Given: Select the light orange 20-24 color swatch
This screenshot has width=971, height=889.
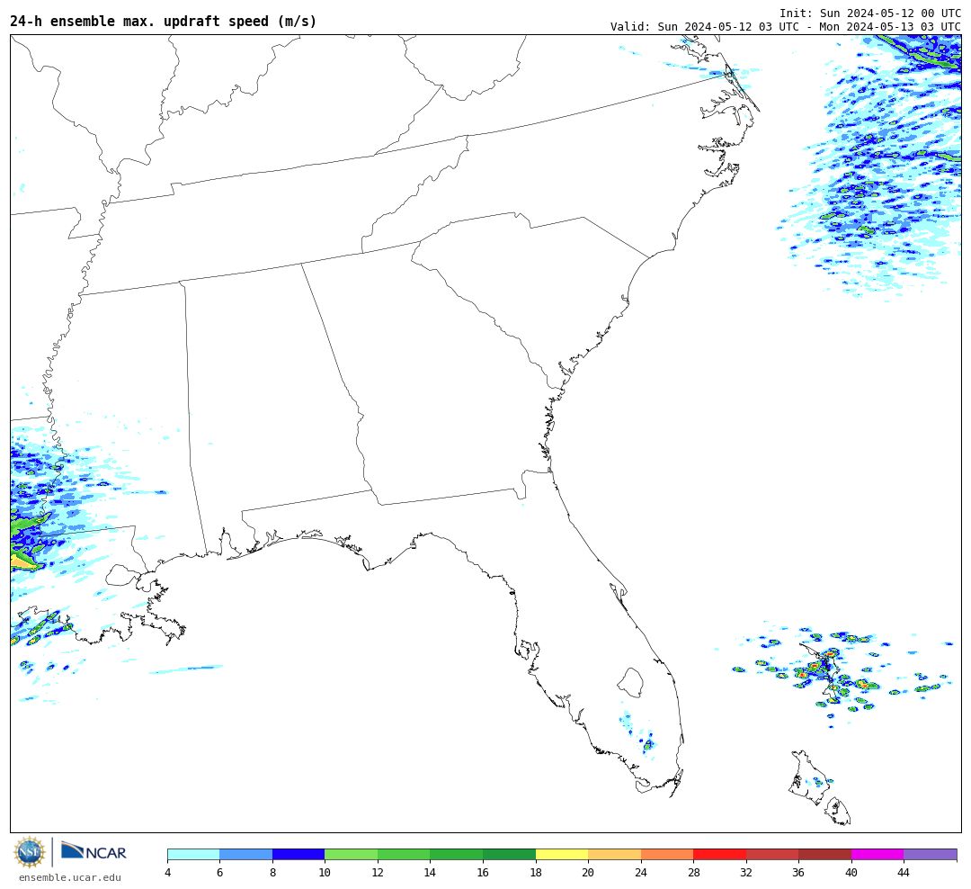Looking at the screenshot, I should point(614,854).
